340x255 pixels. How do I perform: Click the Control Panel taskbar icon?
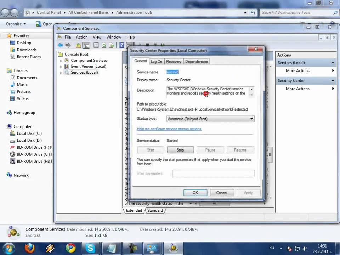[x=152, y=248]
